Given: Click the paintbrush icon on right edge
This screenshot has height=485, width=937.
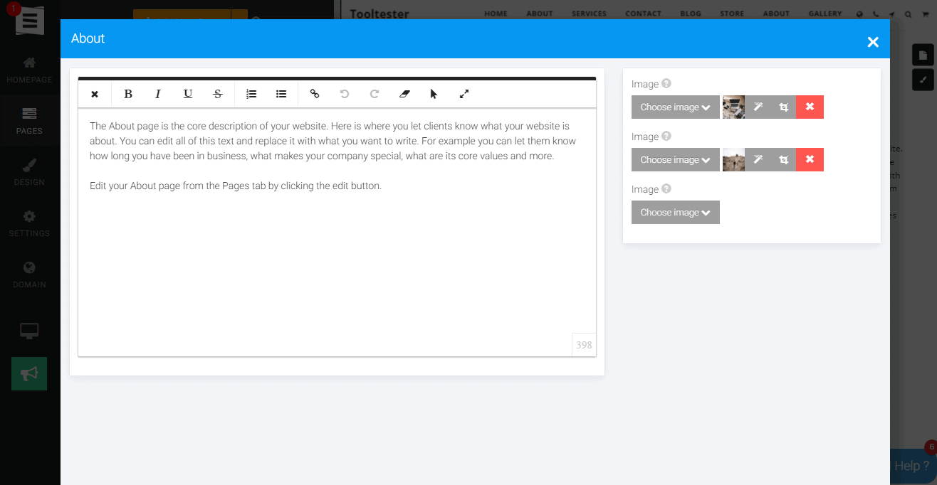Looking at the screenshot, I should [923, 80].
